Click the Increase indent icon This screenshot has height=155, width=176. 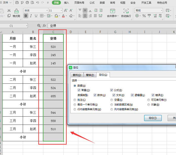coord(101,10)
